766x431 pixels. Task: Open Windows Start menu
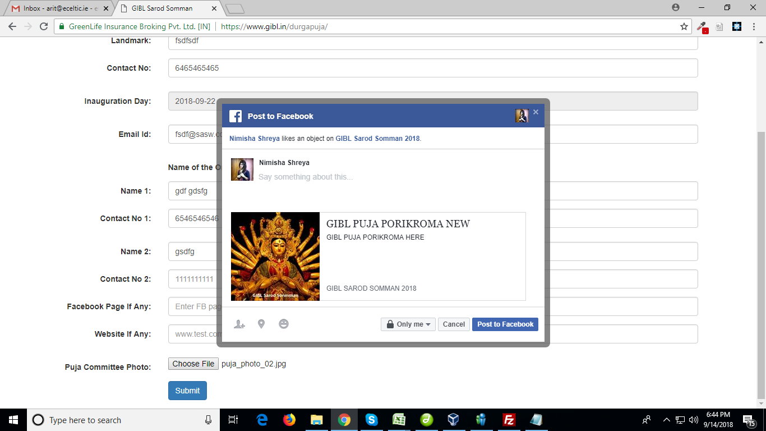point(13,420)
